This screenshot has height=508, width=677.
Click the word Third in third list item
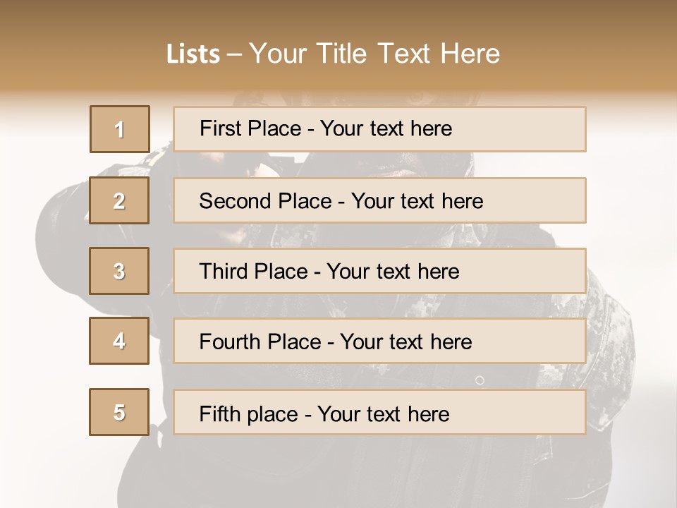coord(223,272)
